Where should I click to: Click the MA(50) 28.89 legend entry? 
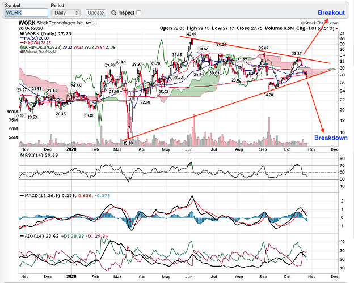coord(34,38)
